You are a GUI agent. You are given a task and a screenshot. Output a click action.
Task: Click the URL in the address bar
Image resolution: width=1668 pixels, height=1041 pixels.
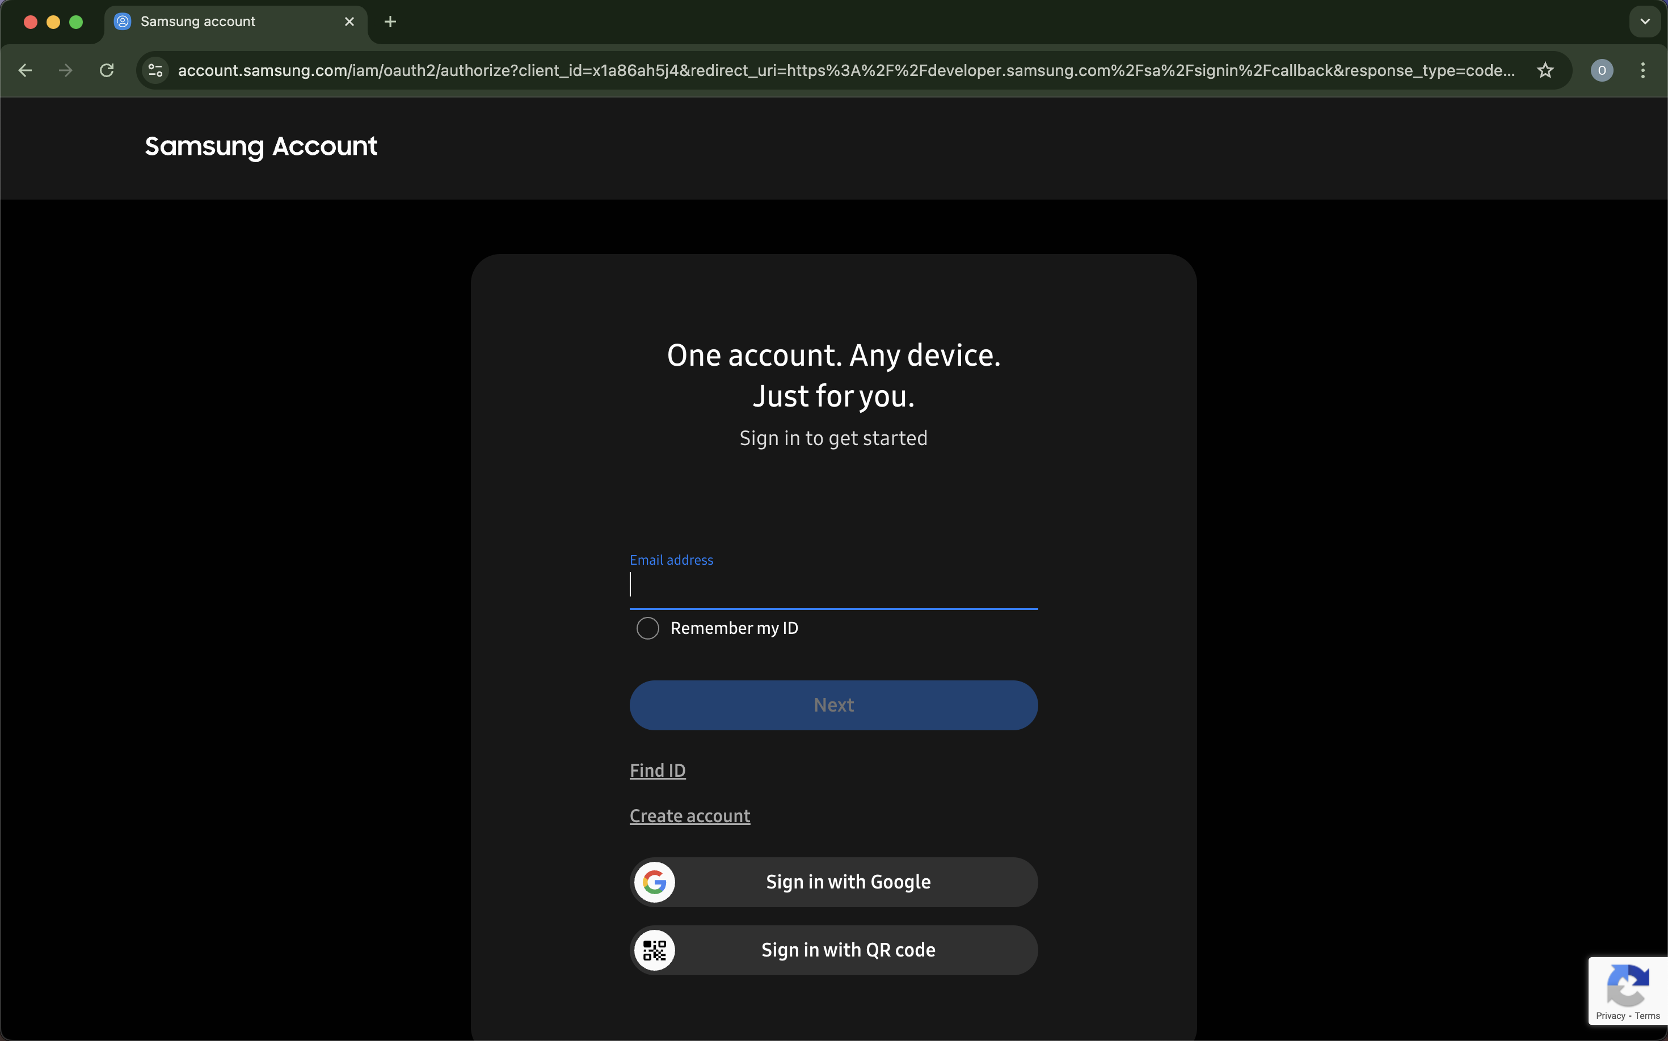[846, 70]
